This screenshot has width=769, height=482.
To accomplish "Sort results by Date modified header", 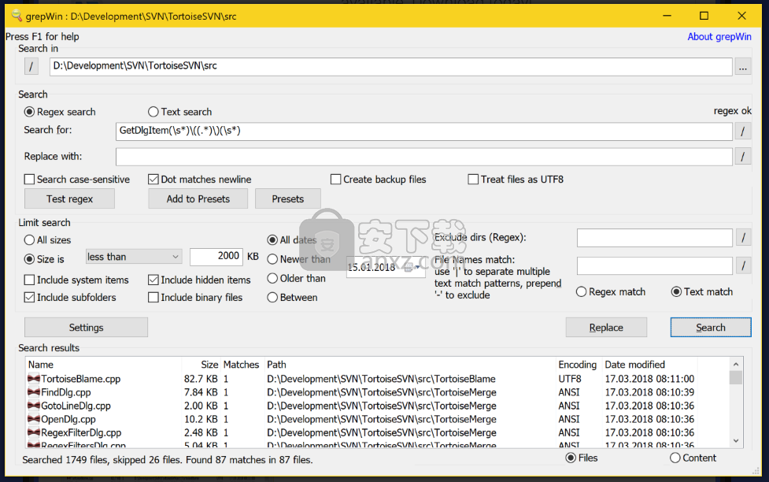I will 649,365.
